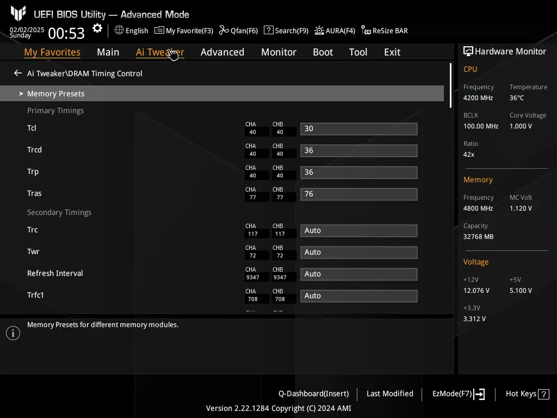Click the +12V voltage 12.076 V reading
Image resolution: width=557 pixels, height=418 pixels.
point(476,291)
